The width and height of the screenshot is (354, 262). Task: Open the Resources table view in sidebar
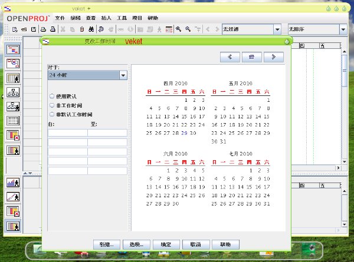(13, 78)
